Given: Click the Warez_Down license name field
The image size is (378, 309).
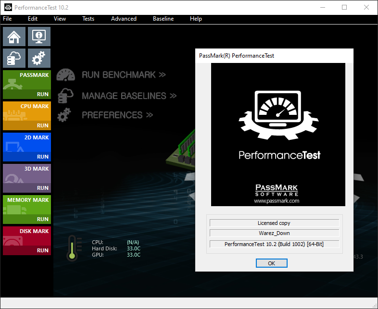Looking at the screenshot, I should tap(274, 233).
